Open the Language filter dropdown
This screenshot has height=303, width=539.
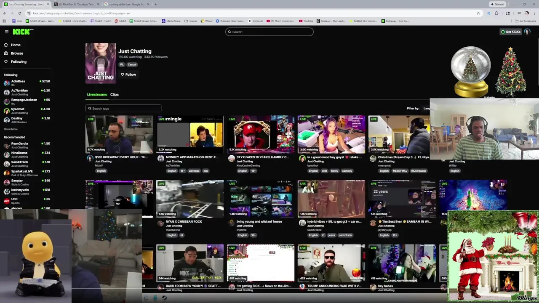(x=426, y=108)
